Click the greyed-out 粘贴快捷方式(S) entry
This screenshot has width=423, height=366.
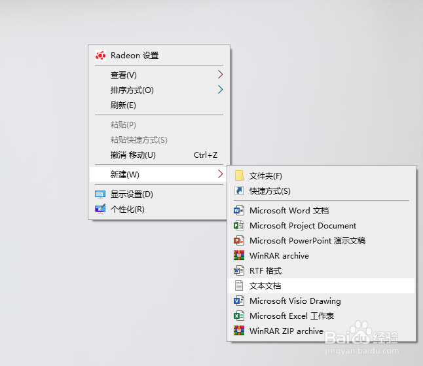(x=159, y=140)
